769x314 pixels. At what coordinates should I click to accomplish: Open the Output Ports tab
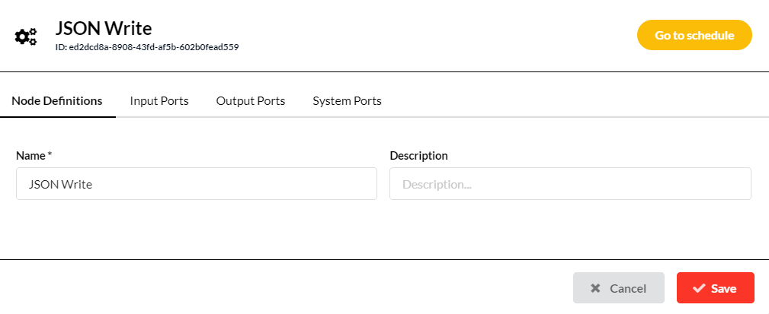(x=251, y=101)
